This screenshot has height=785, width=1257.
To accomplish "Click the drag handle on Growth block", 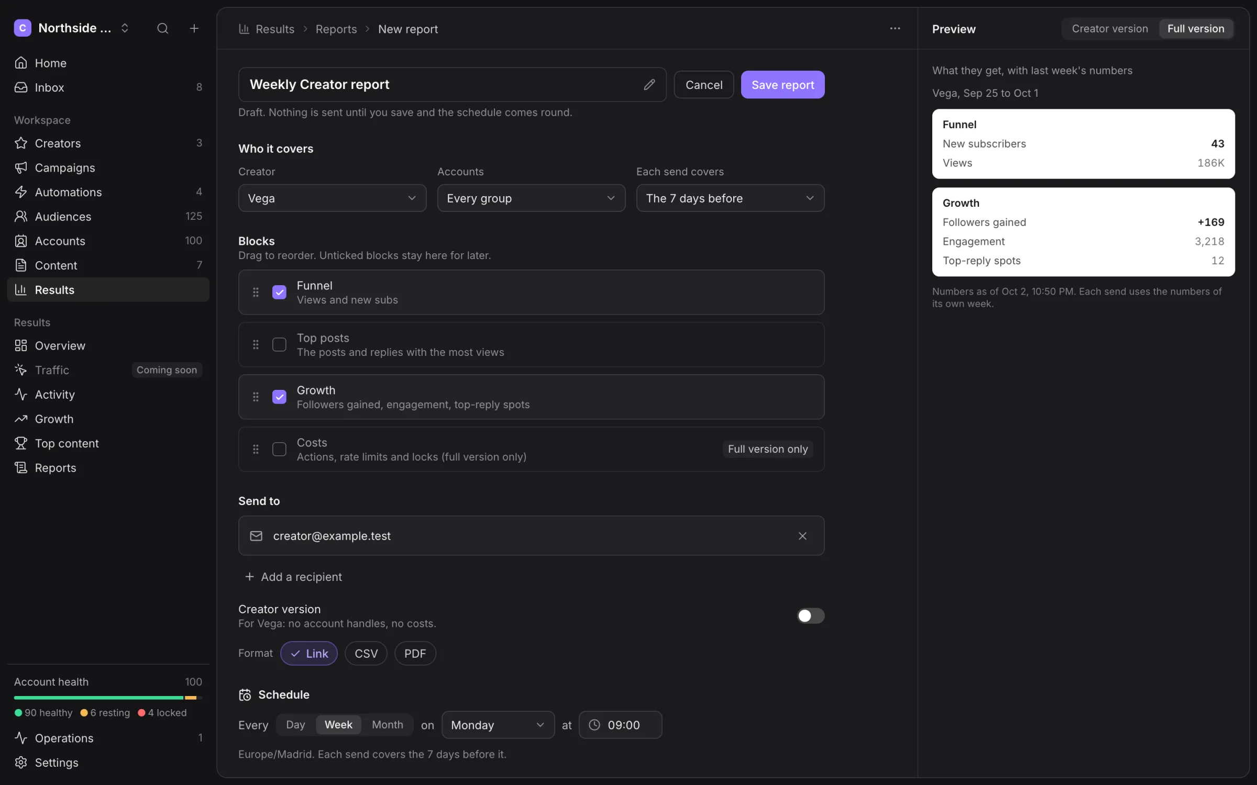I will pos(256,397).
